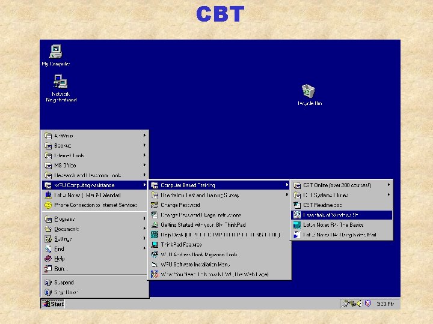Click the Phone Connection to Internet Services icon
This screenshot has height=324, width=433.
48,205
